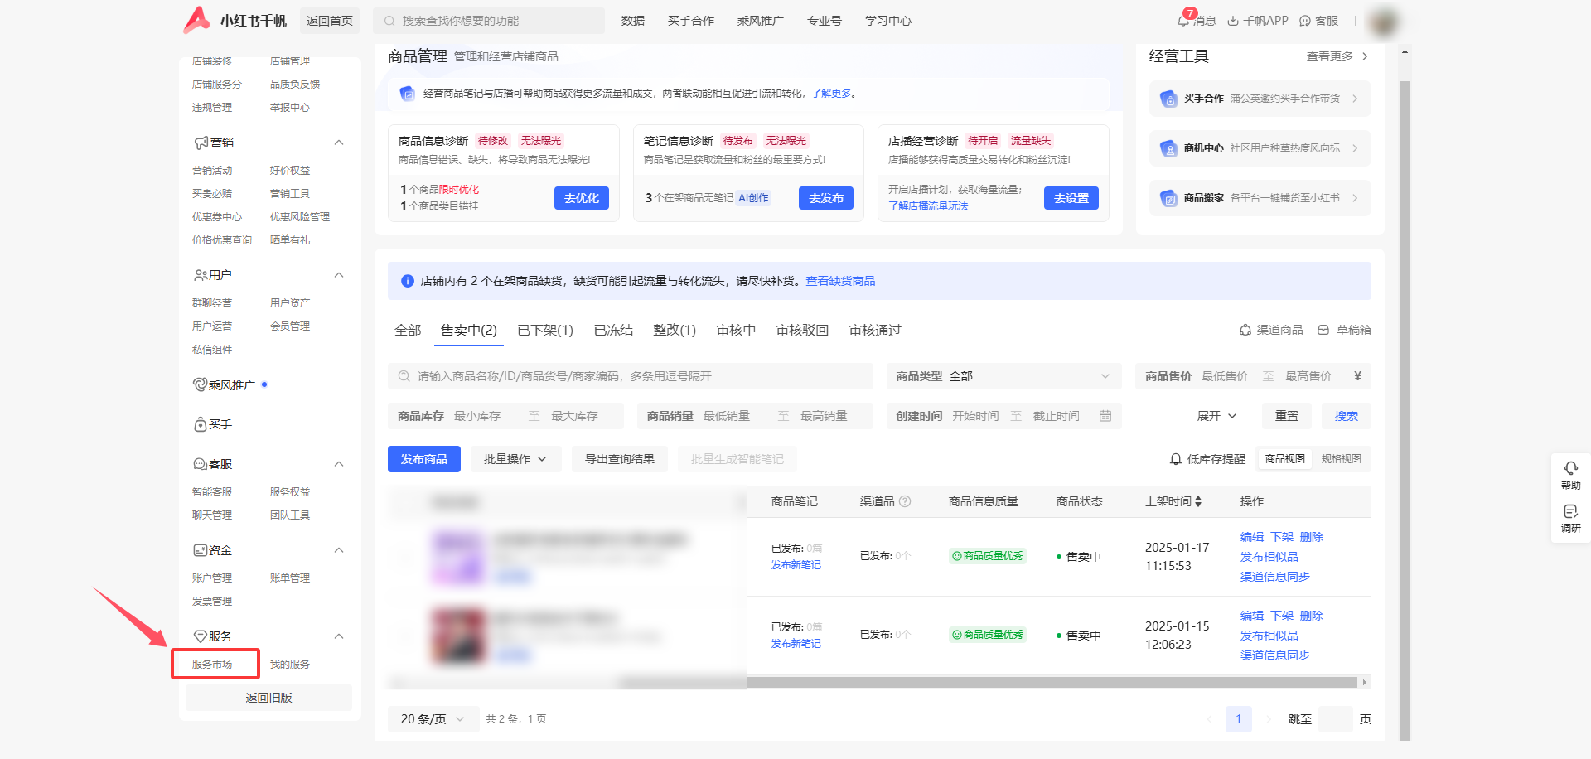
Task: Click the product search input field
Action: pyautogui.click(x=630, y=376)
